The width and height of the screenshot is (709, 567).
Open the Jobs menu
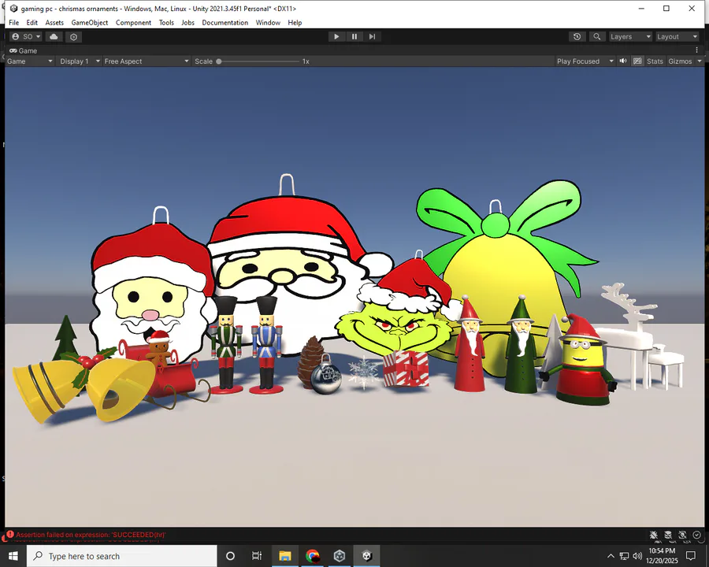click(187, 23)
